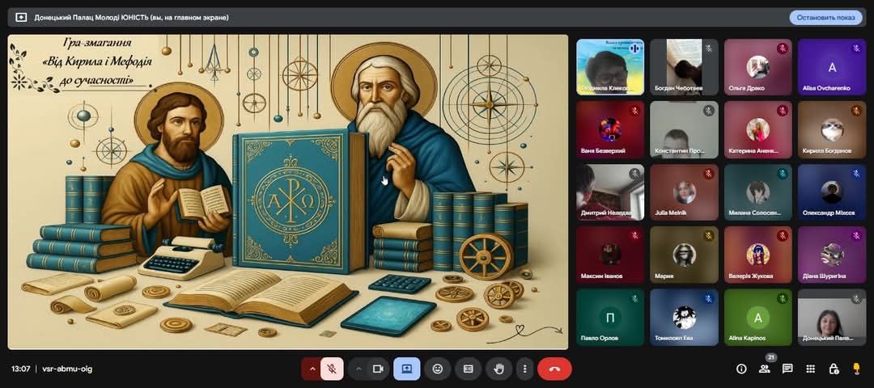This screenshot has height=388, width=874.
Task: Click the vsr-abmu-oig meeting code
Action: click(x=67, y=369)
